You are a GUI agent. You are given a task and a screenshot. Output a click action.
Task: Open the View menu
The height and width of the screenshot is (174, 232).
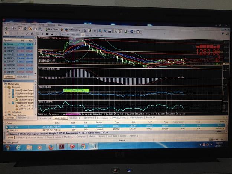[x=16, y=24]
